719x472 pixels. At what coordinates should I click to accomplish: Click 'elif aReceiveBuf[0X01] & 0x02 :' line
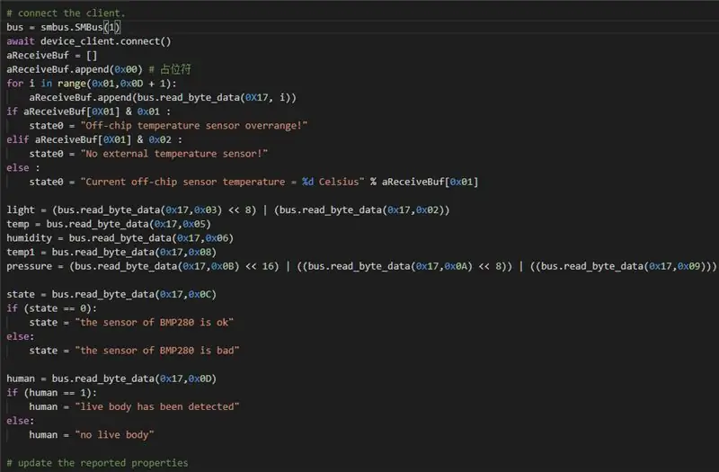tap(94, 139)
